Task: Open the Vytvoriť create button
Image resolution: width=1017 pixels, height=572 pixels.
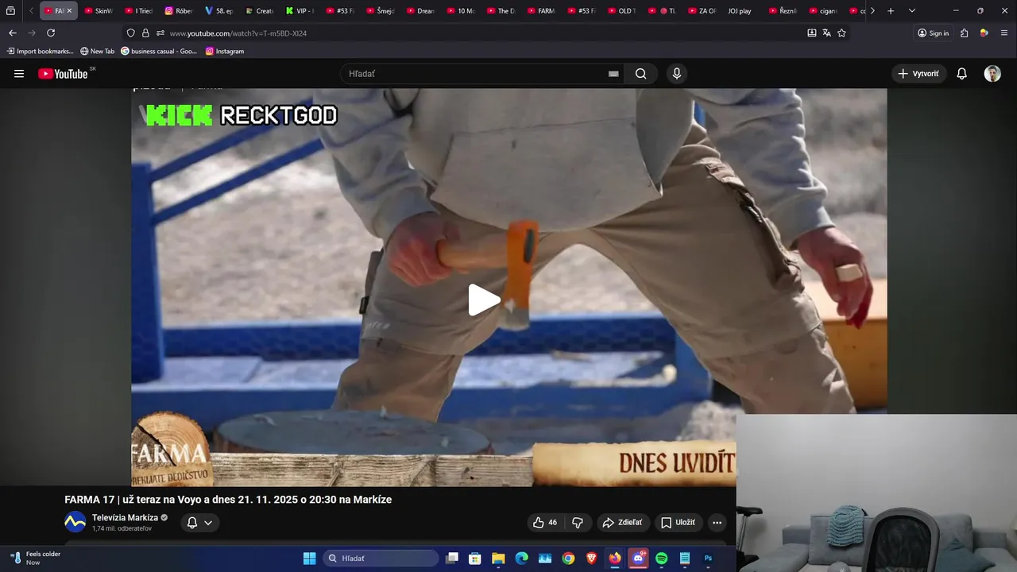Action: click(x=918, y=74)
